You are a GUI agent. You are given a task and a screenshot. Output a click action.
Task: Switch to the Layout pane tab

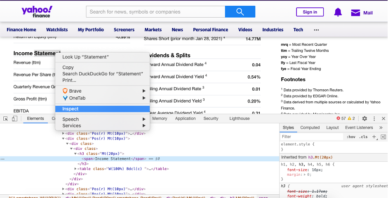pyautogui.click(x=332, y=128)
